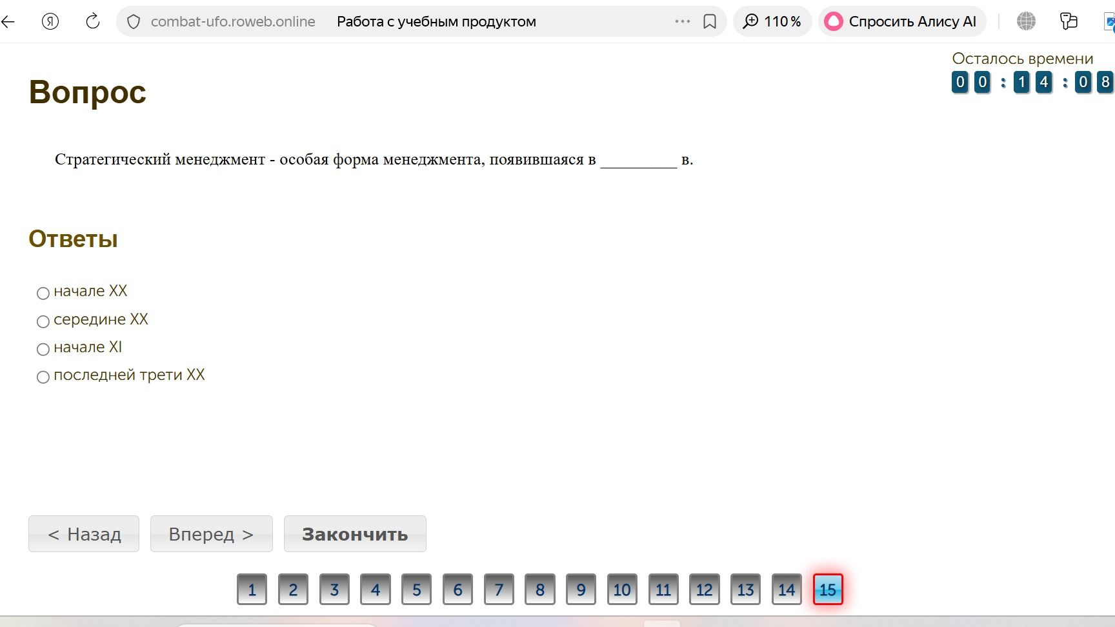Click the "Осталось времени" timer label

click(1023, 59)
